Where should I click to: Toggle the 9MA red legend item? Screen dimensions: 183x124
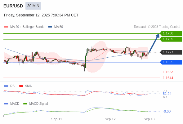[25, 86]
